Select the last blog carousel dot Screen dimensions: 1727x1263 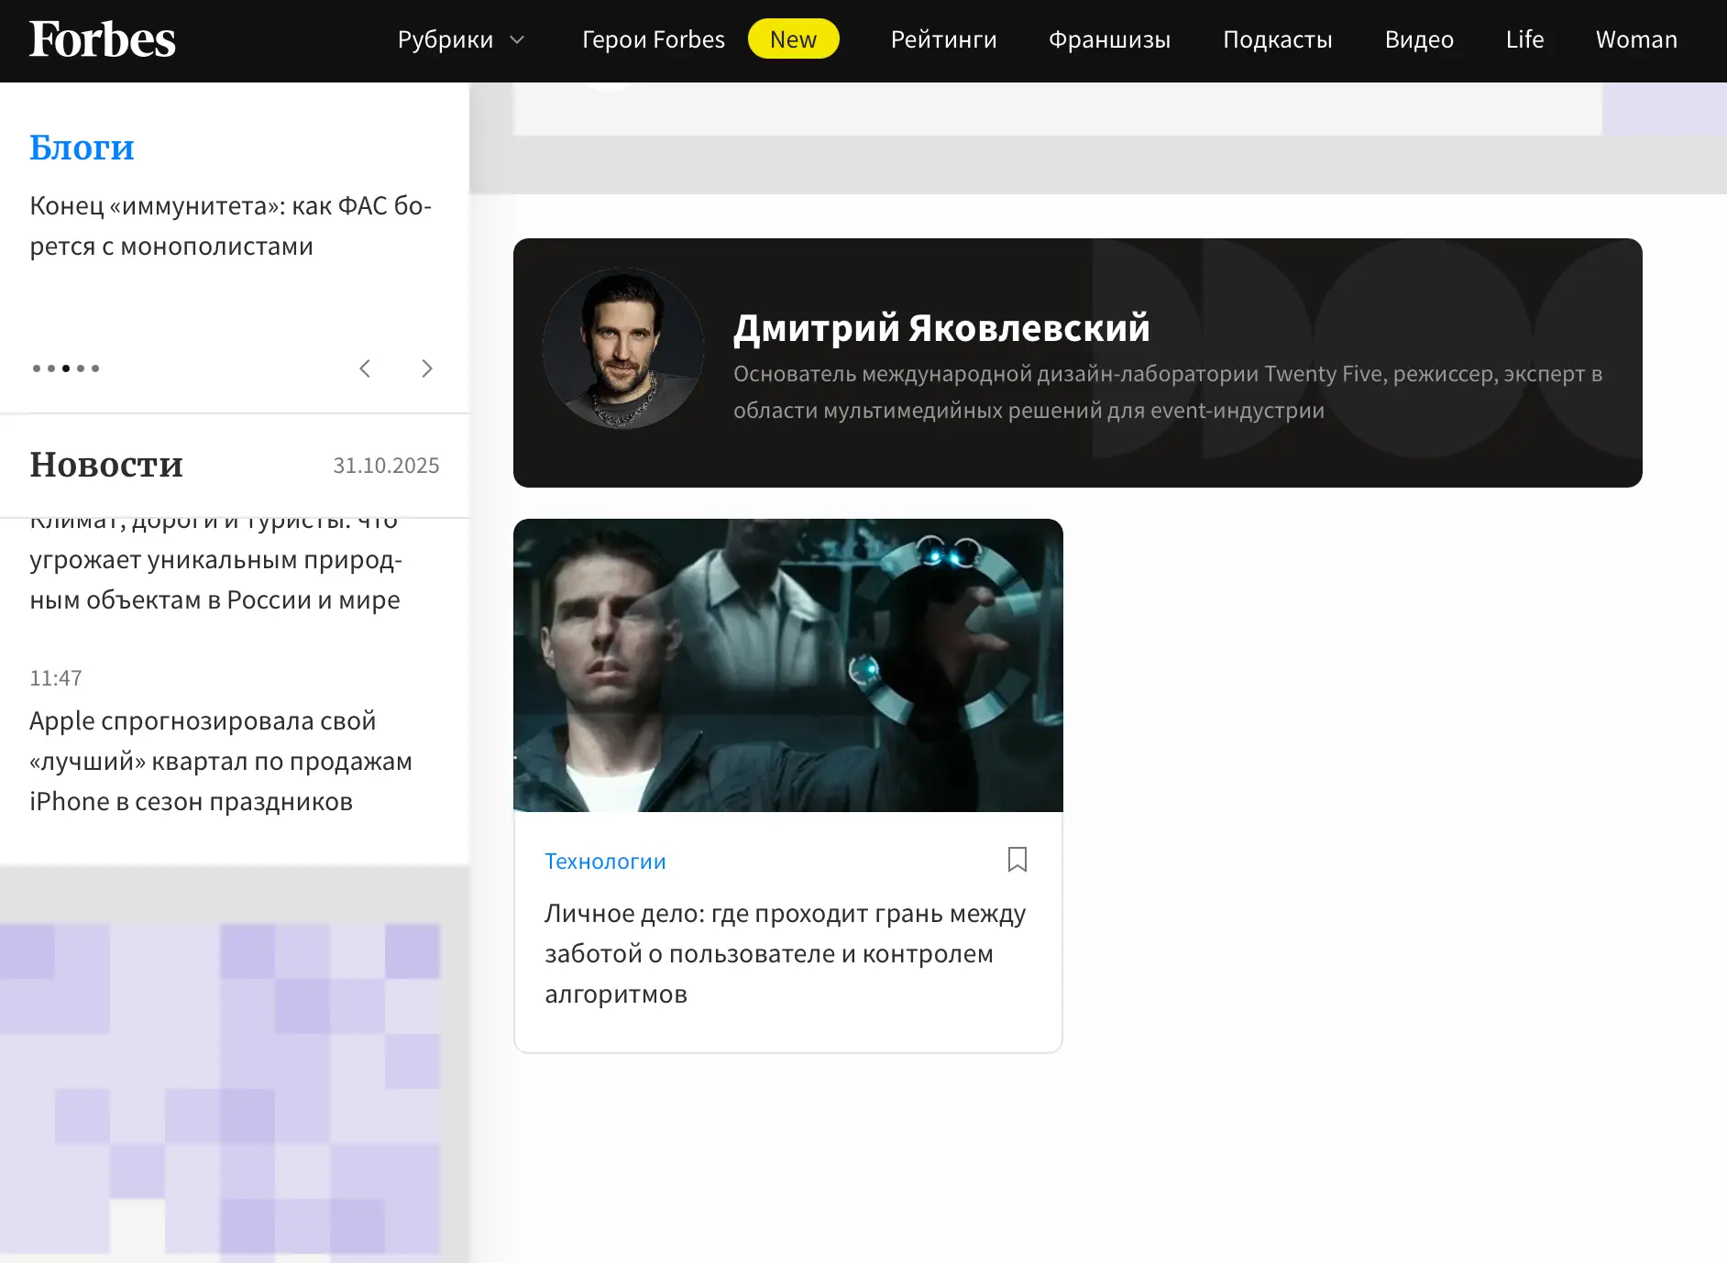coord(95,368)
